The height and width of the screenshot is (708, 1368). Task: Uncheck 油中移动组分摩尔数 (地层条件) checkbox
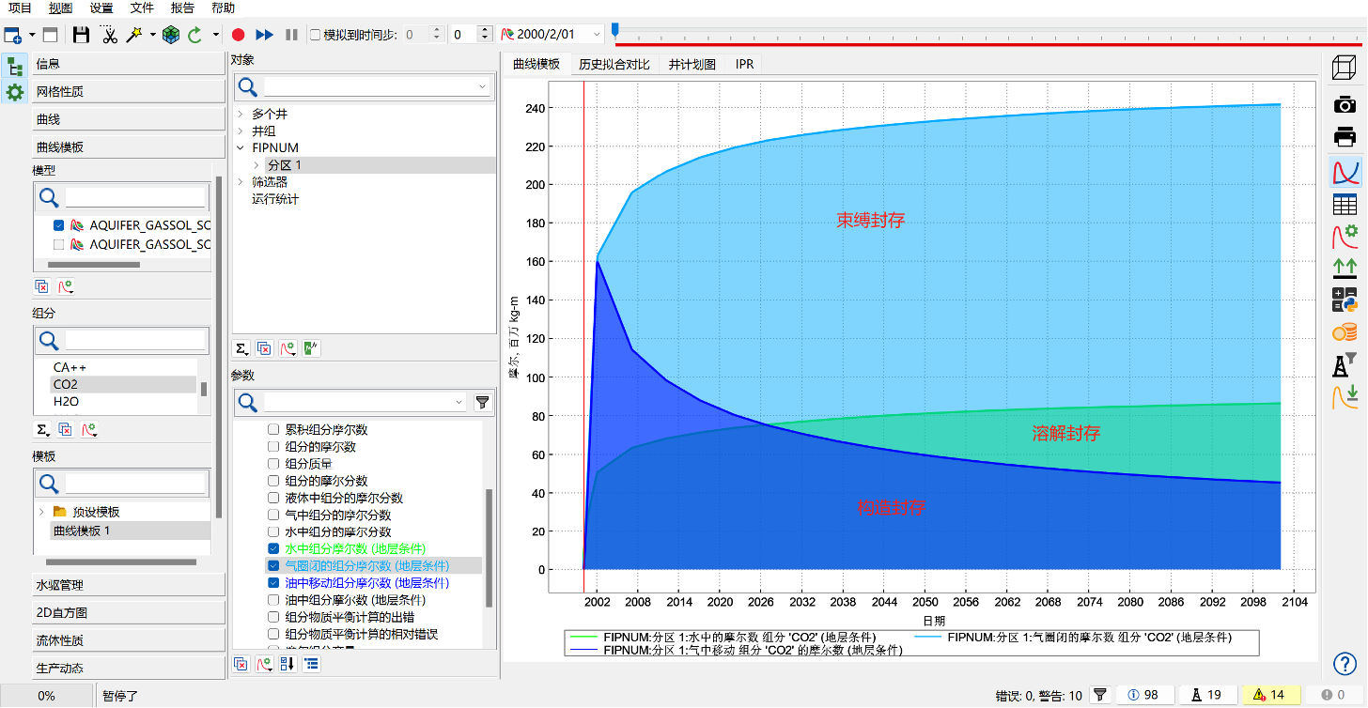(x=273, y=582)
